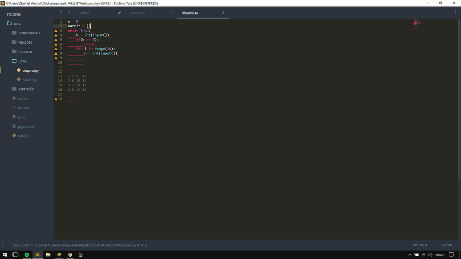This screenshot has width=461, height=259.
Task: Click the warning triangle beside line 18
Action: (56, 98)
